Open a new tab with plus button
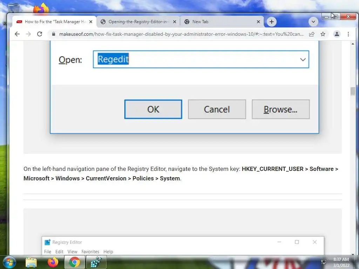The height and width of the screenshot is (269, 359). point(272,22)
